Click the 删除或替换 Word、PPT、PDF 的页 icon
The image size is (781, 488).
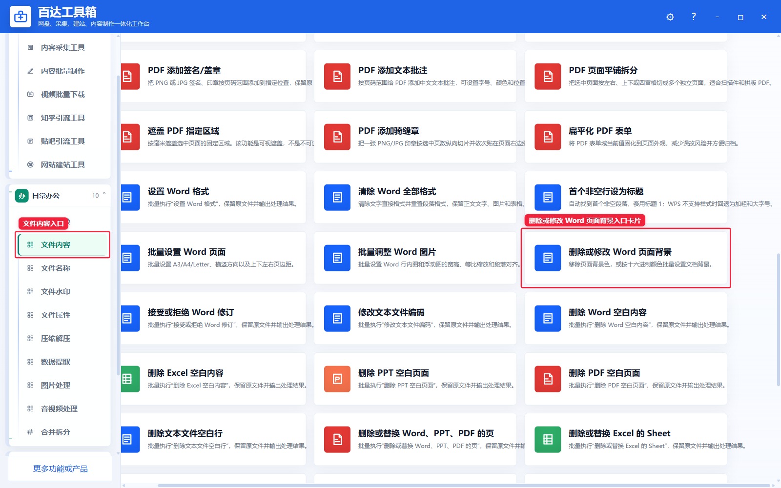[x=337, y=439]
